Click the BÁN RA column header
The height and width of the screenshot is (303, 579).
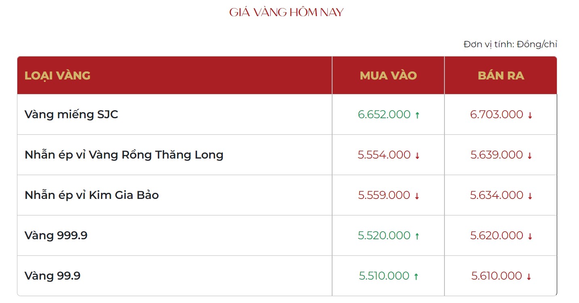(x=501, y=75)
